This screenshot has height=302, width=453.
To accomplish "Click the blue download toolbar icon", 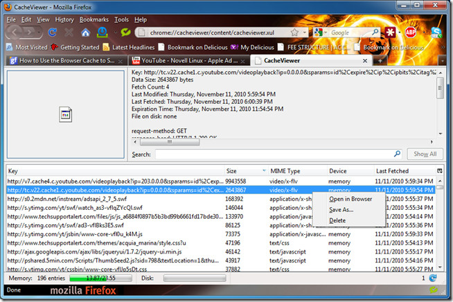I will (x=103, y=33).
